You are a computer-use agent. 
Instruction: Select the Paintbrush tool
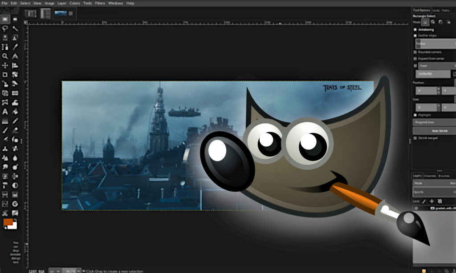coord(5,130)
